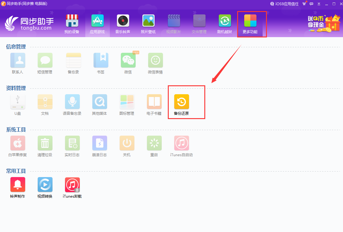The image size is (343, 232).
Task: Open 书签 bookmarks management
Action: tap(101, 60)
